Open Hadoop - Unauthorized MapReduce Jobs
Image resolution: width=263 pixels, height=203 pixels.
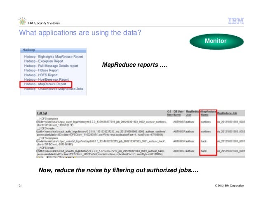tap(54, 89)
